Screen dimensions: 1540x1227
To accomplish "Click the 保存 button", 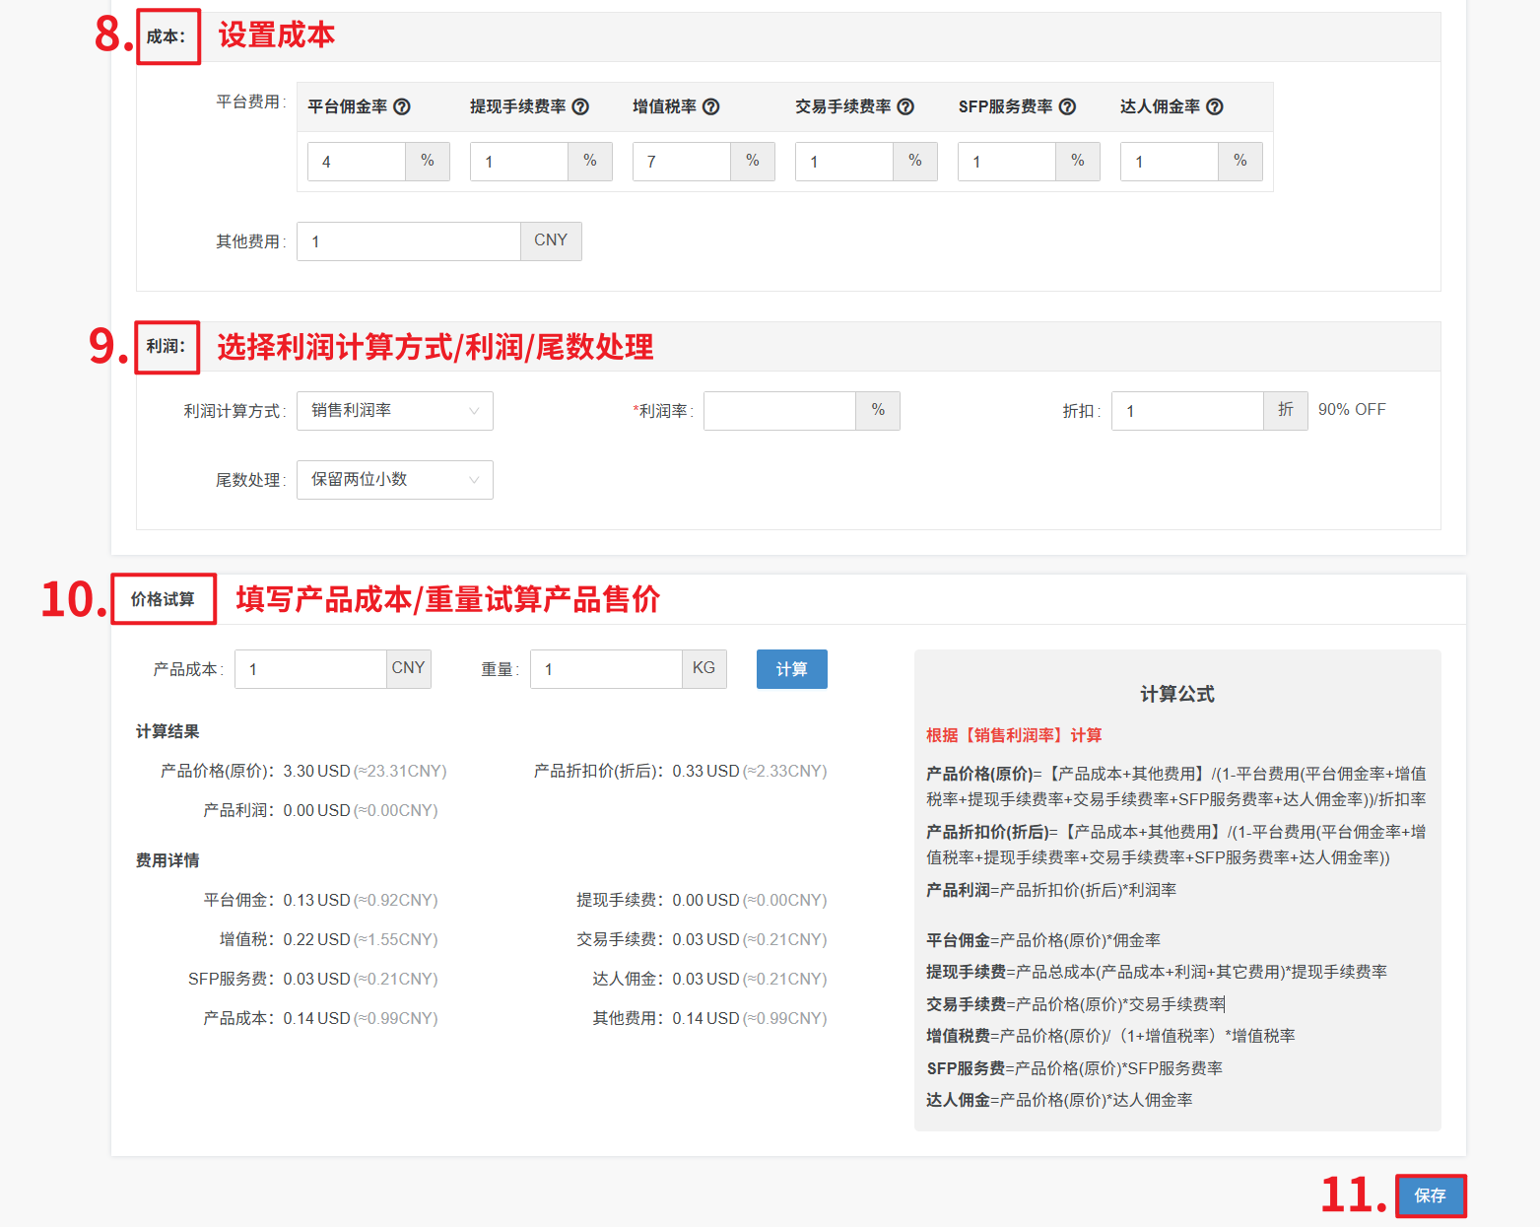I will tap(1430, 1195).
